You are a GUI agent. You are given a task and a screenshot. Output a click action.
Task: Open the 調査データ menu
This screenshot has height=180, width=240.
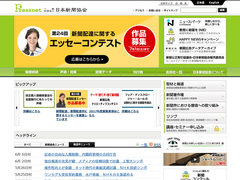[x=103, y=72]
